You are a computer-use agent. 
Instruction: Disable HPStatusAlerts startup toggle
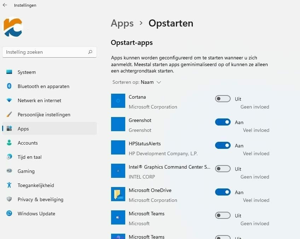pos(223,145)
